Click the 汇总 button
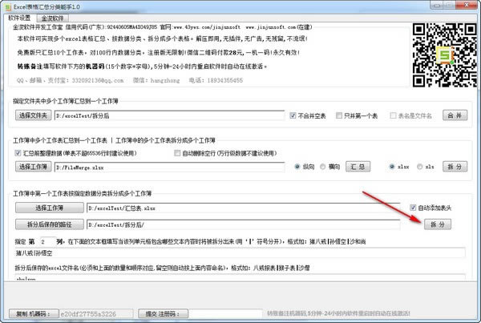This screenshot has height=323, width=481. [x=358, y=167]
